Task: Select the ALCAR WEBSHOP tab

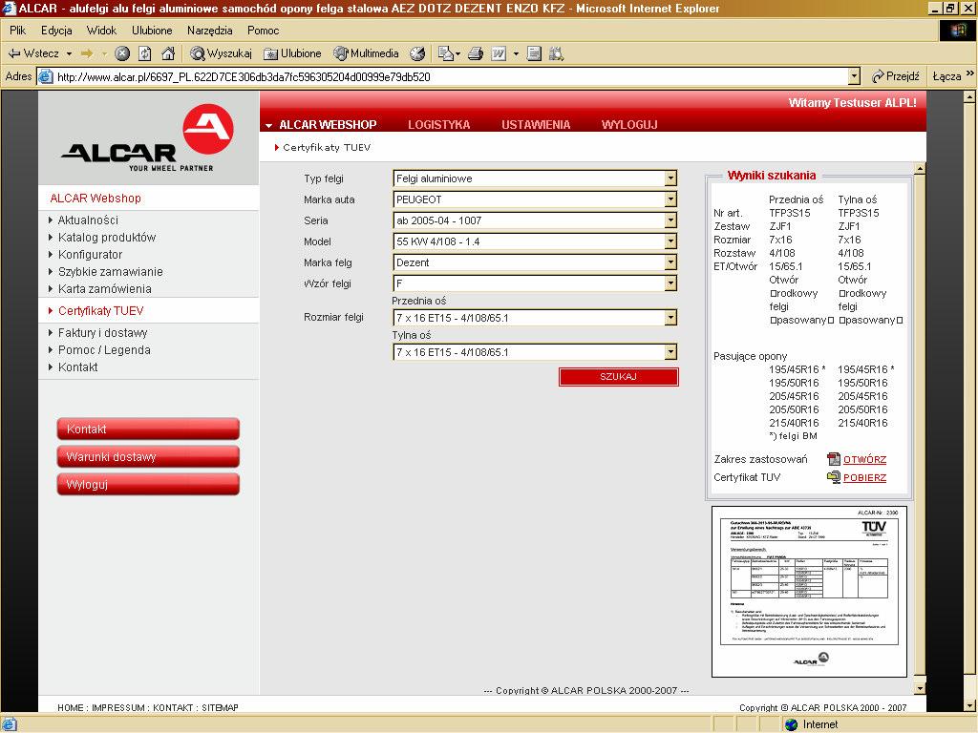Action: 328,125
